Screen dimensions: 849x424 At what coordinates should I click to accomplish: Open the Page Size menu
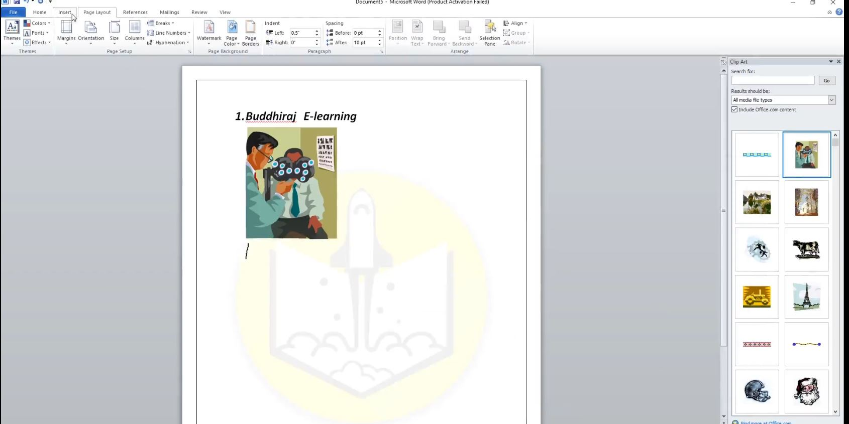(115, 32)
